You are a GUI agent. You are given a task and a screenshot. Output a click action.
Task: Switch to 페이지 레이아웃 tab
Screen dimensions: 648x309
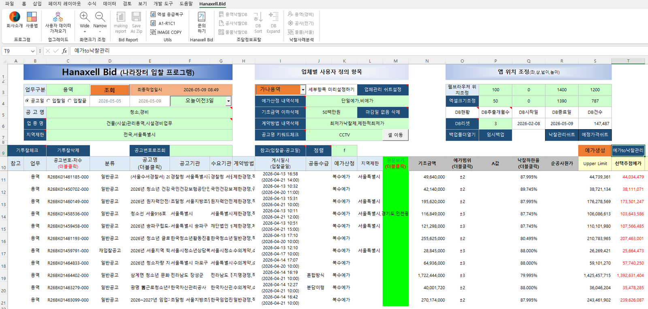point(64,4)
